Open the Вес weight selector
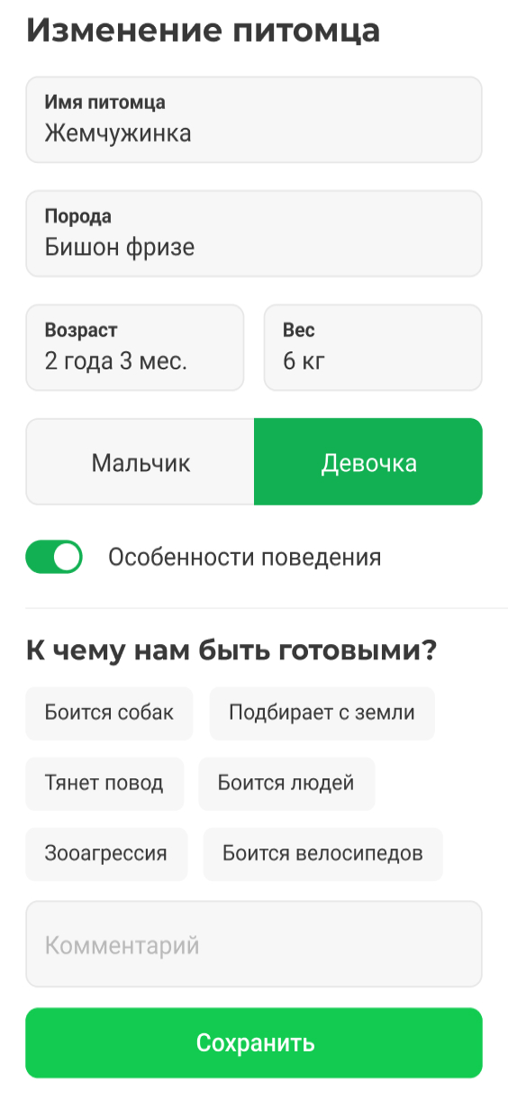The height and width of the screenshot is (1100, 508). (x=373, y=348)
